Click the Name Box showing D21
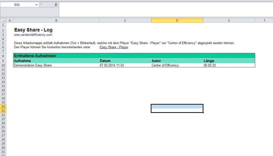 click(x=17, y=5)
